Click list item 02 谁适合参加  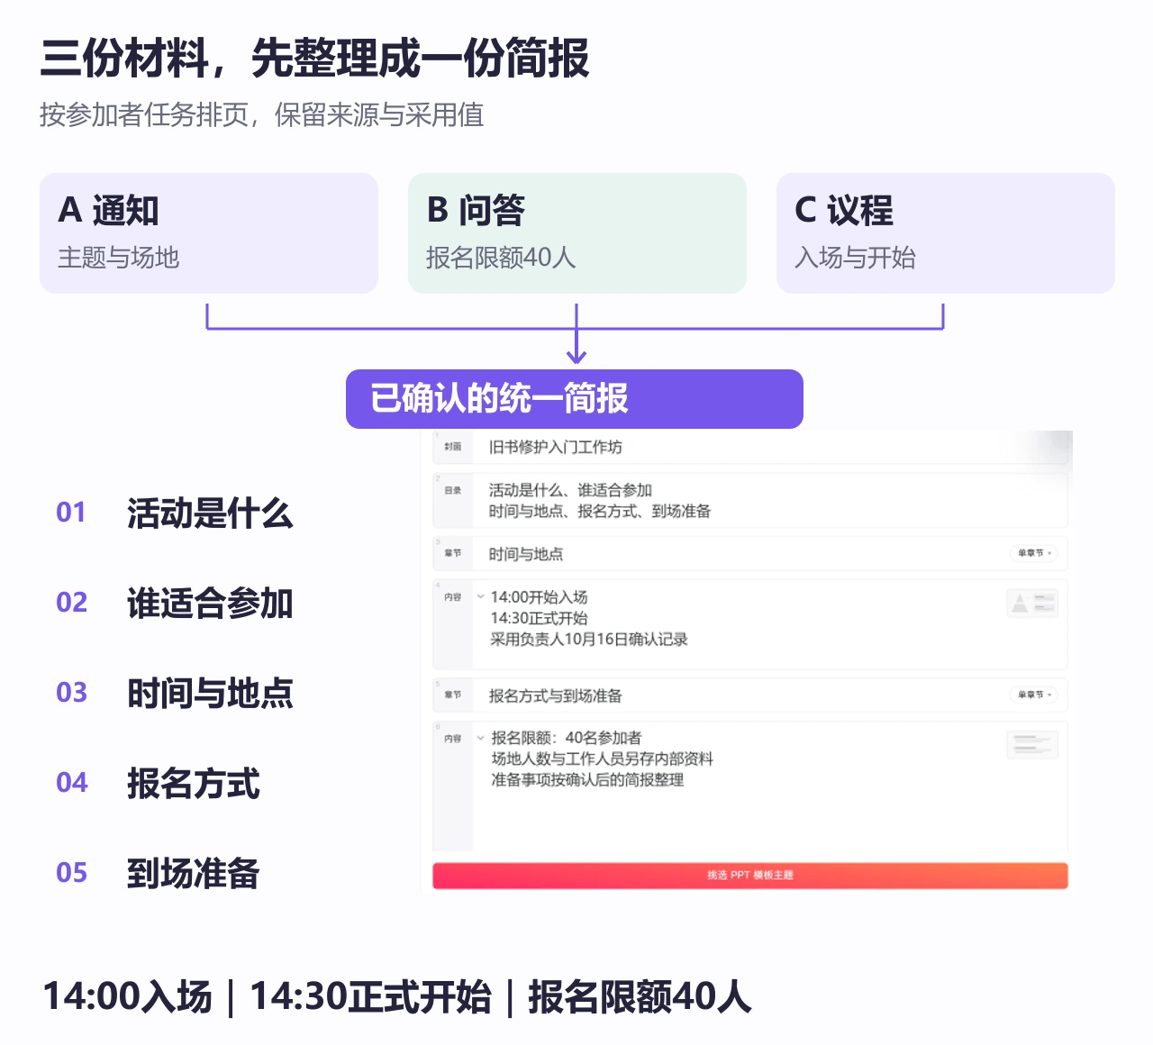coord(175,603)
